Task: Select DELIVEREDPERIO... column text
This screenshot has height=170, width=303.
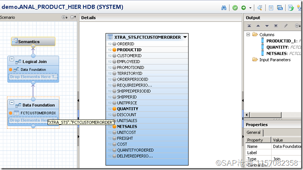Action: pos(135,156)
